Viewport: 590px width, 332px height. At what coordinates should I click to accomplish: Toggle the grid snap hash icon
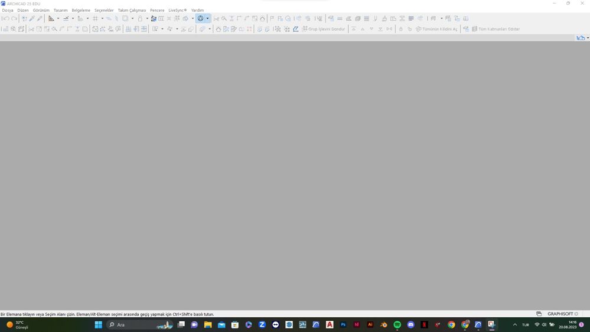(x=95, y=18)
